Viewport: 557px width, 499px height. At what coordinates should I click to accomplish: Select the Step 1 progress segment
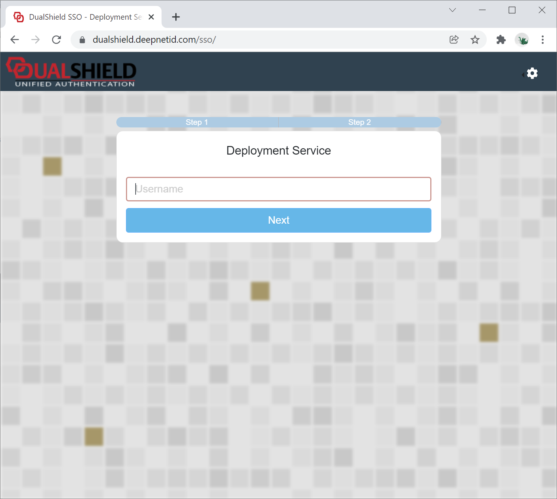point(197,122)
